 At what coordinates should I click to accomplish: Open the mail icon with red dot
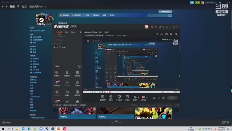click(152, 27)
